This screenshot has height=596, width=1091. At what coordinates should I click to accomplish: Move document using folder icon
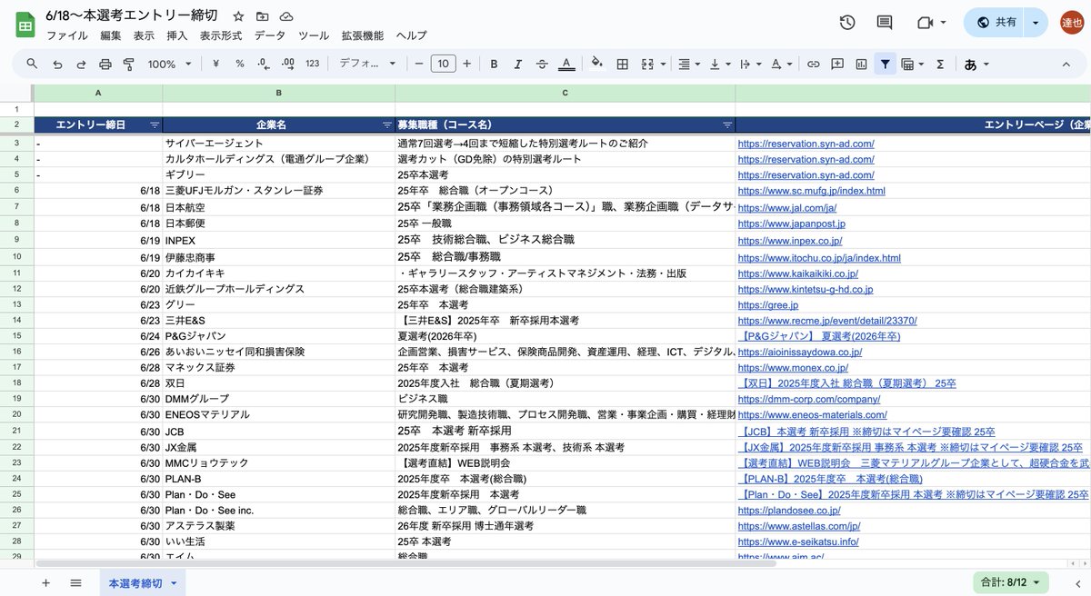[263, 16]
